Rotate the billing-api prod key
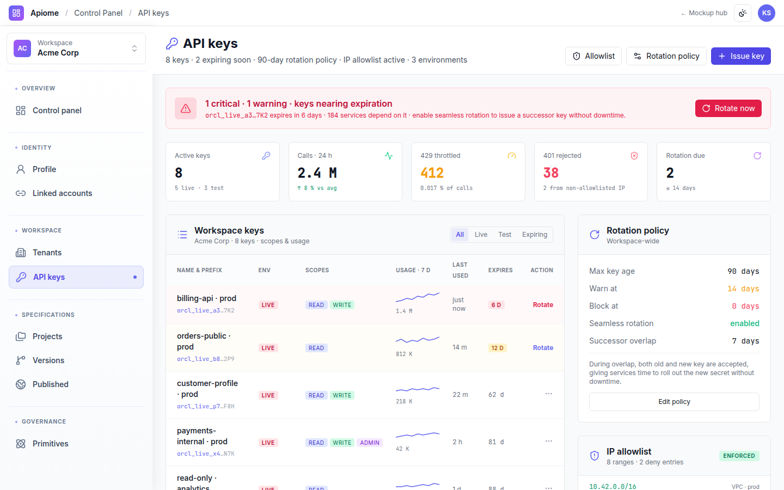The height and width of the screenshot is (490, 784). coord(543,305)
